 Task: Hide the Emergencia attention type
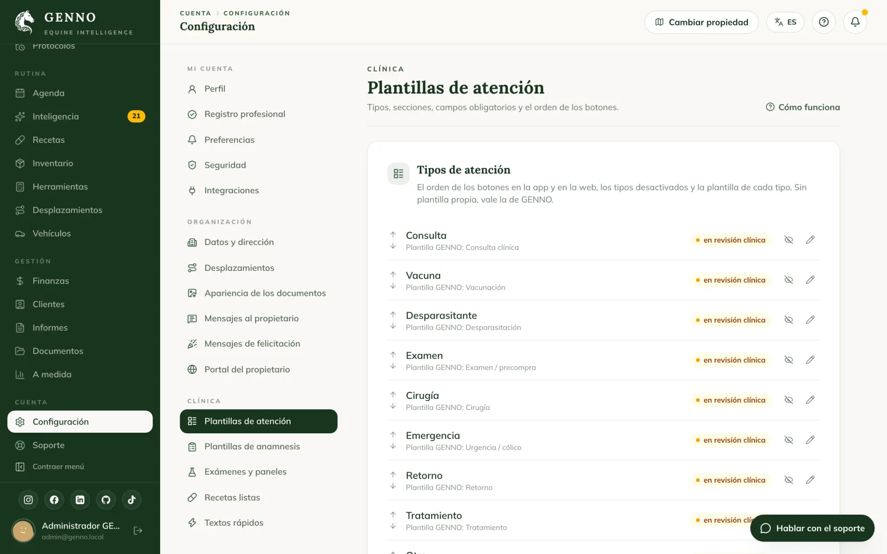coord(788,440)
